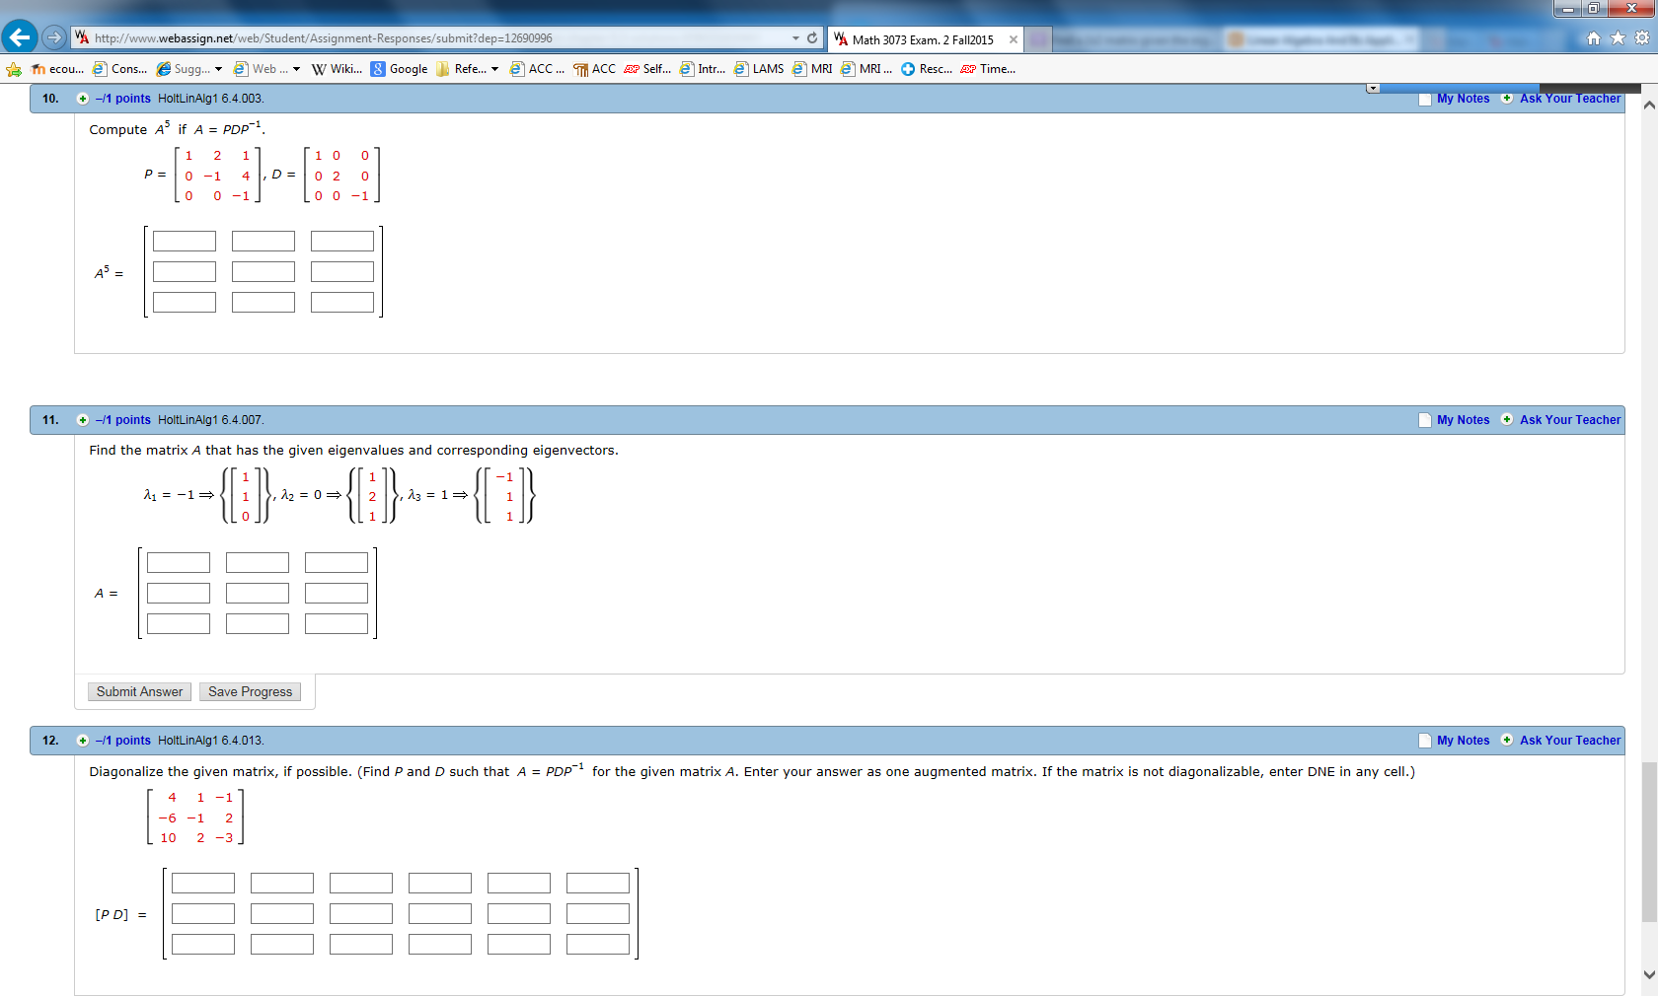Click center cell of A⁵ matrix
1658x996 pixels.
264,271
